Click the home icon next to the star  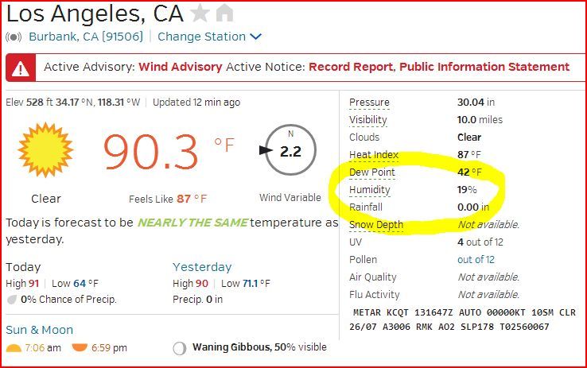[224, 14]
